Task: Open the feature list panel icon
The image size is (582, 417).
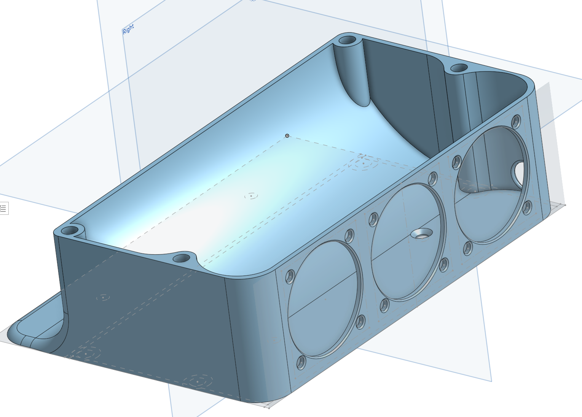Action: click(x=3, y=209)
